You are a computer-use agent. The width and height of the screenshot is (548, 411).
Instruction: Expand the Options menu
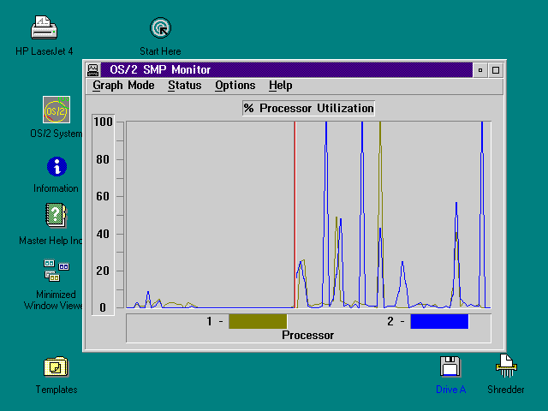[235, 86]
